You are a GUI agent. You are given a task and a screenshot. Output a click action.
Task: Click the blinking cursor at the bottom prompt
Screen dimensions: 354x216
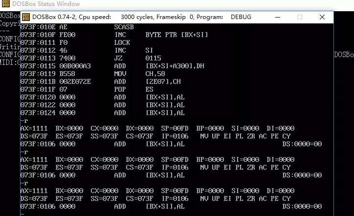[22, 214]
